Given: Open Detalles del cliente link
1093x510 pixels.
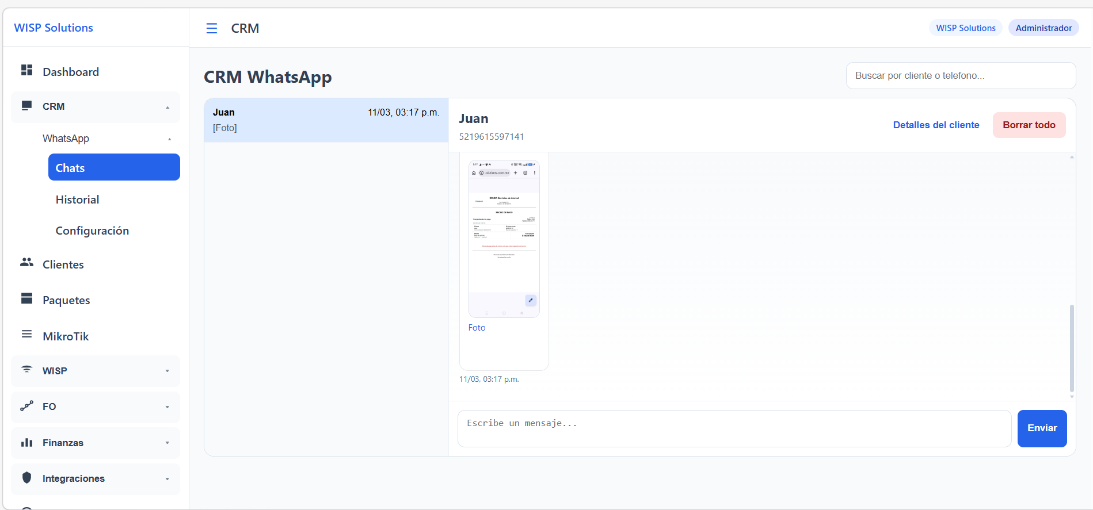Looking at the screenshot, I should (x=936, y=125).
